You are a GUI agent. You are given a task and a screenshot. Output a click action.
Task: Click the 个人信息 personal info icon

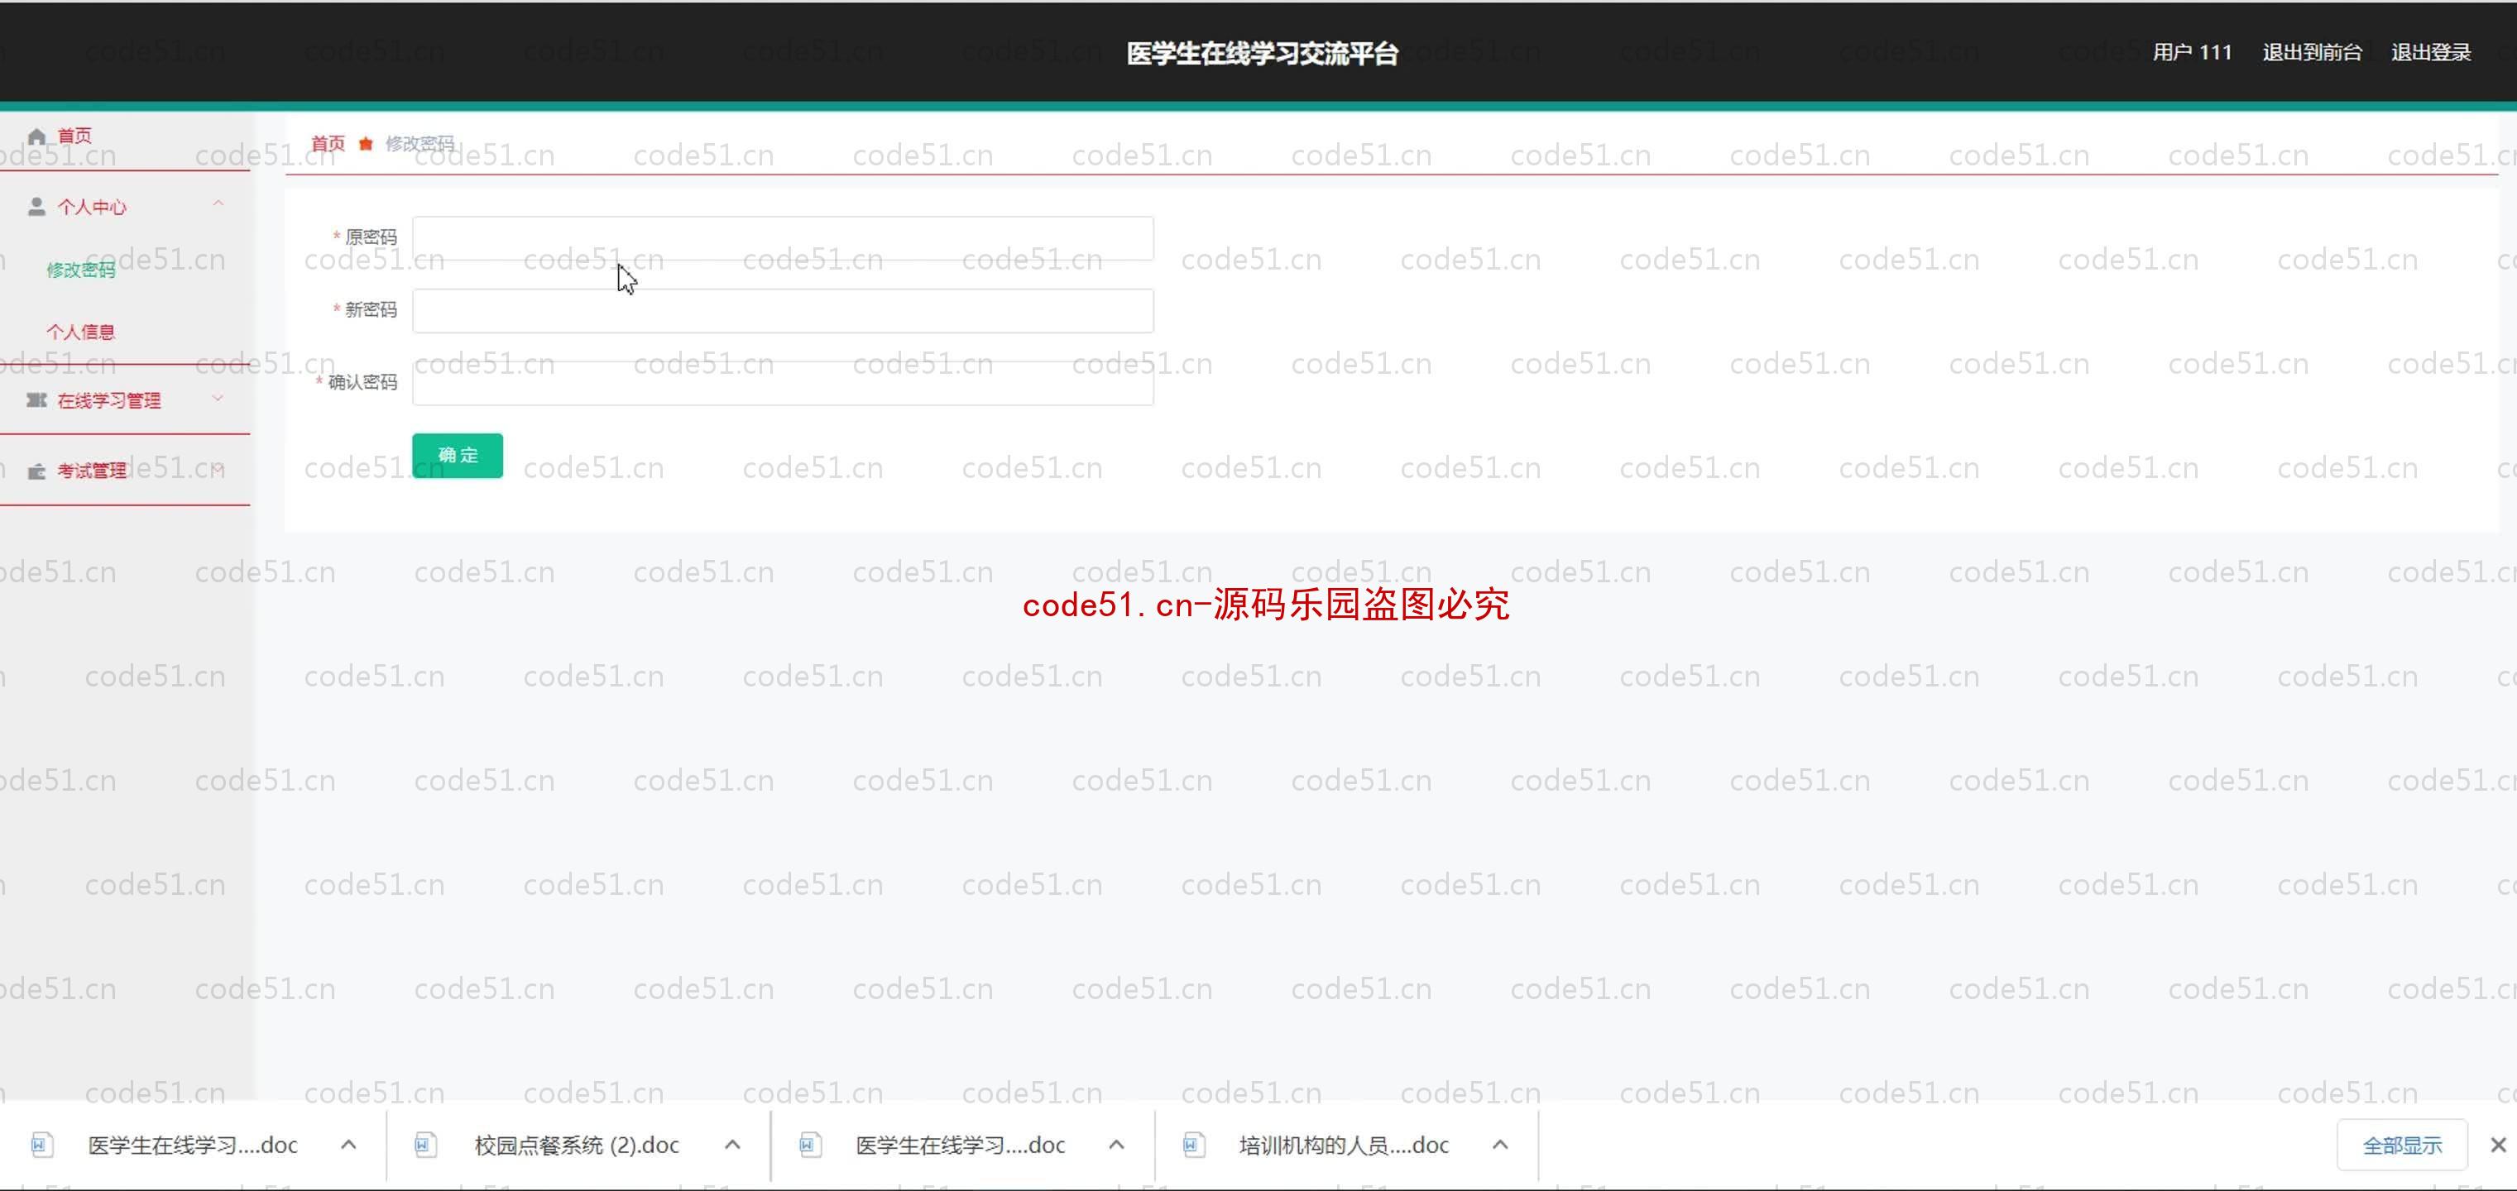tap(82, 332)
